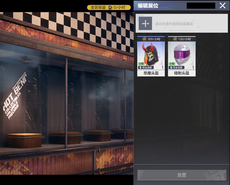This screenshot has width=230, height=185.
Task: Select the second display pedestal in showcase
Action: pos(66,138)
